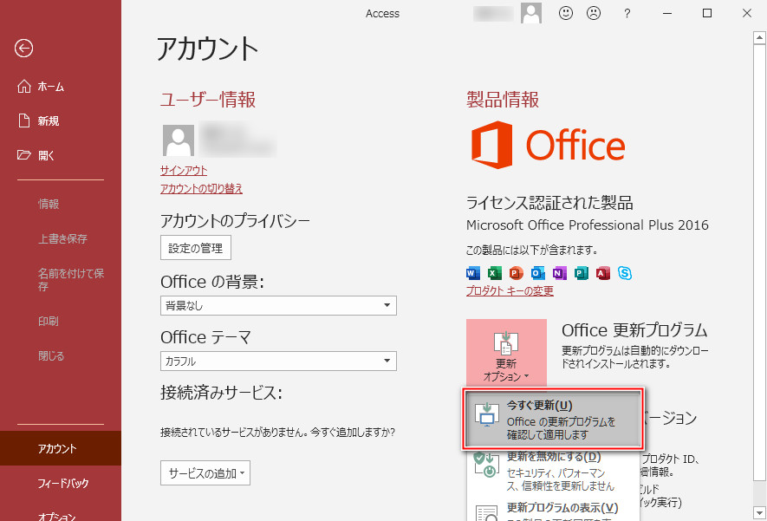Select 更新プログラムの表示(V) menu entry
Image resolution: width=767 pixels, height=521 pixels.
[553, 511]
